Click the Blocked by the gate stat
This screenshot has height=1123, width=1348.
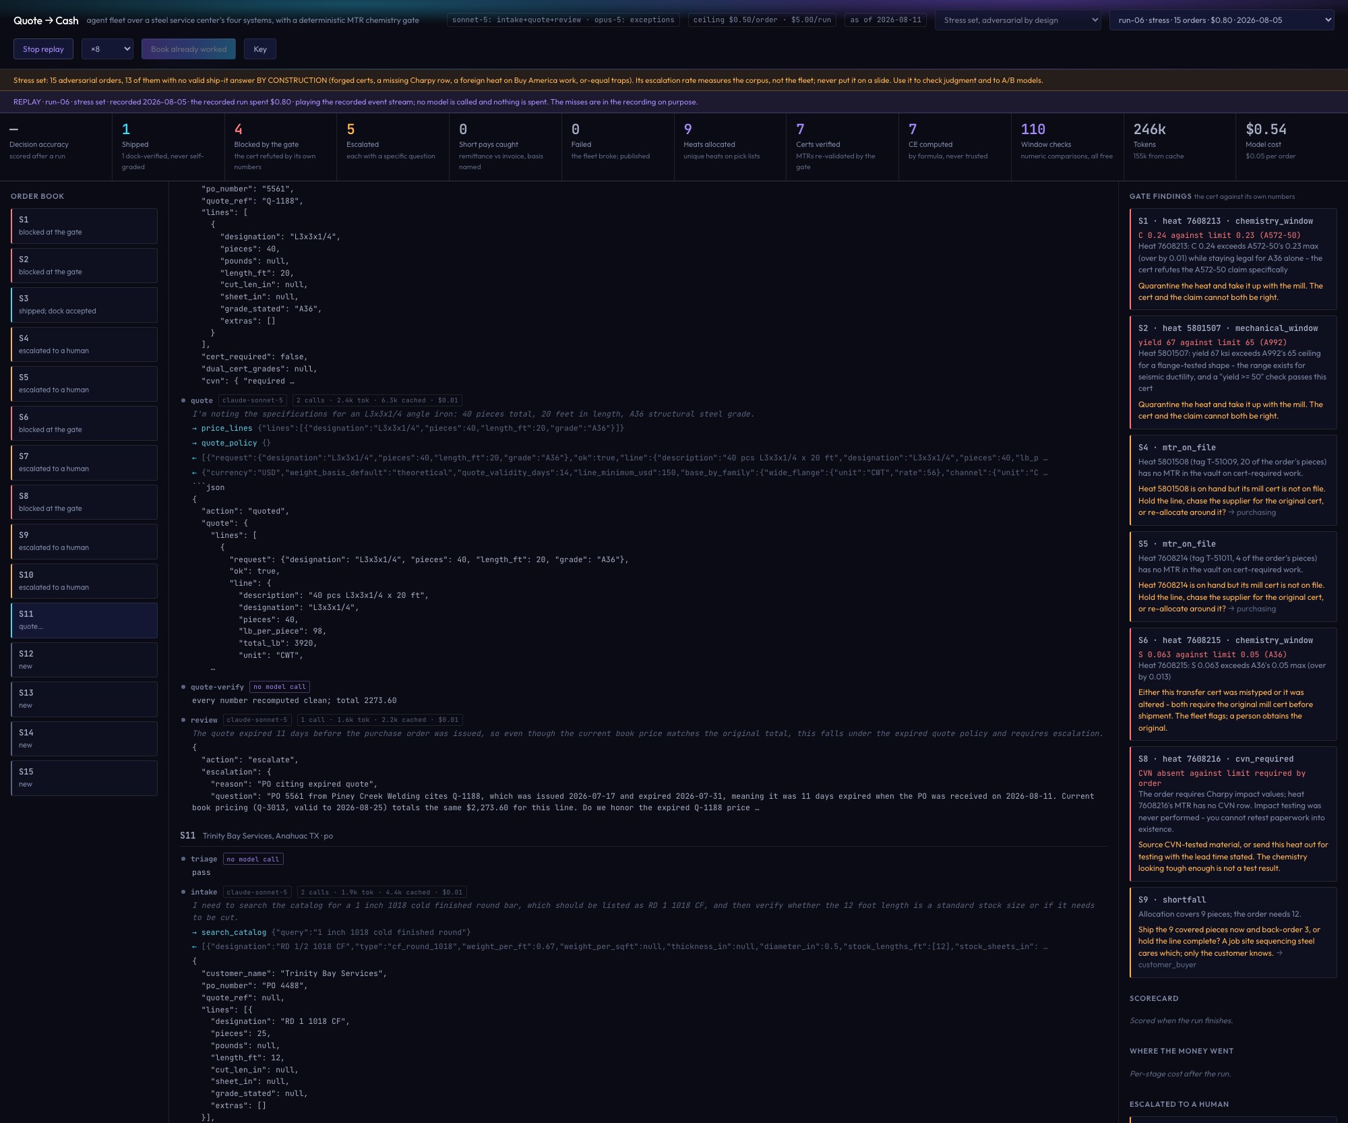(280, 147)
